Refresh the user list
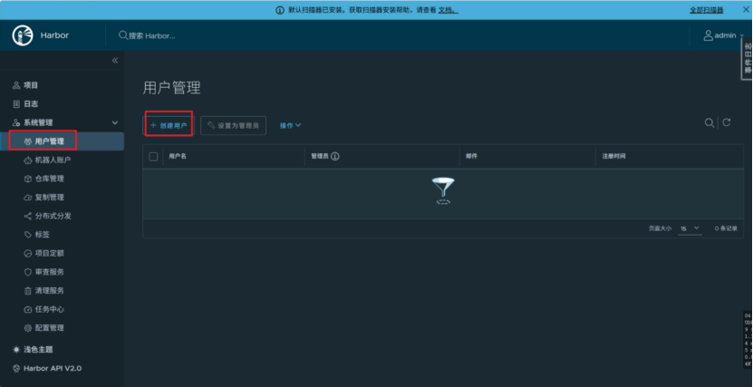 (x=727, y=122)
